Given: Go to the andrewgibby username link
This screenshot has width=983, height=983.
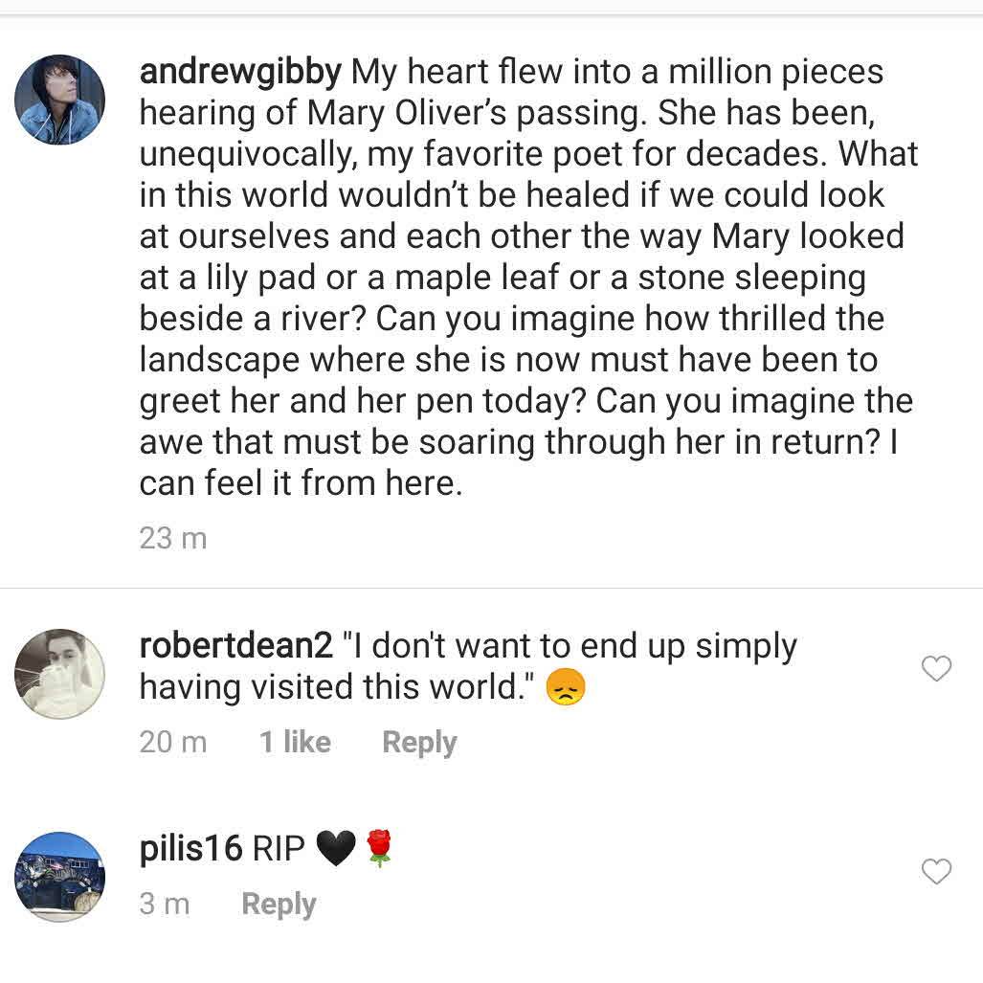Looking at the screenshot, I should click(x=240, y=72).
